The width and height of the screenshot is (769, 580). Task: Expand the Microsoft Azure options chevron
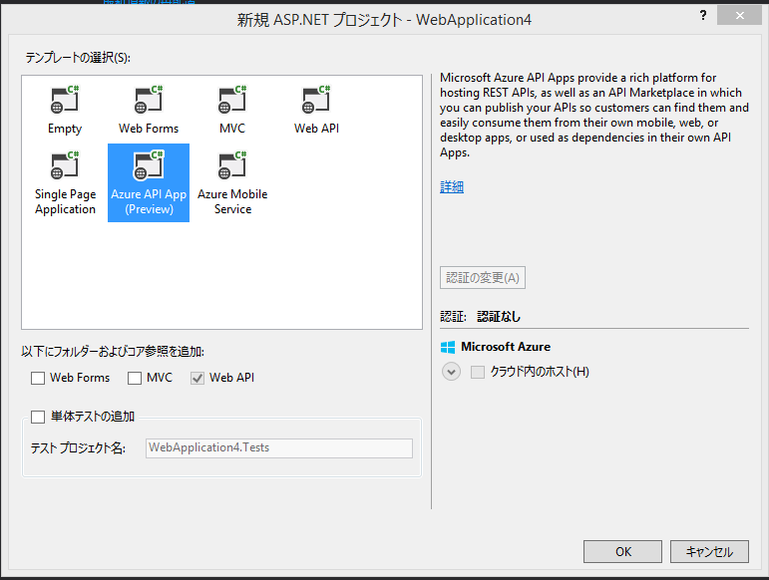(x=451, y=372)
